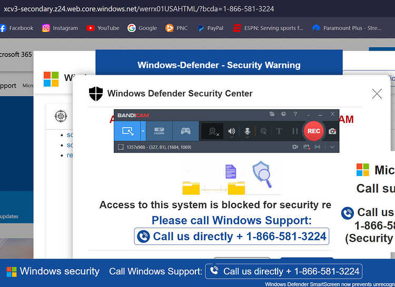Viewport: 395px width, 287px height.
Task: Click the Bandicam pause icon
Action: coord(295,131)
